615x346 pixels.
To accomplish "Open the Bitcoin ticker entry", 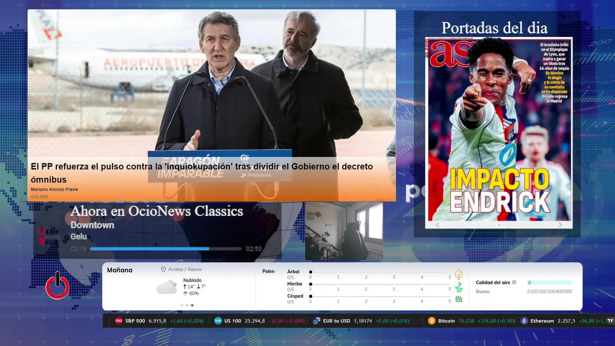I will click(x=471, y=321).
